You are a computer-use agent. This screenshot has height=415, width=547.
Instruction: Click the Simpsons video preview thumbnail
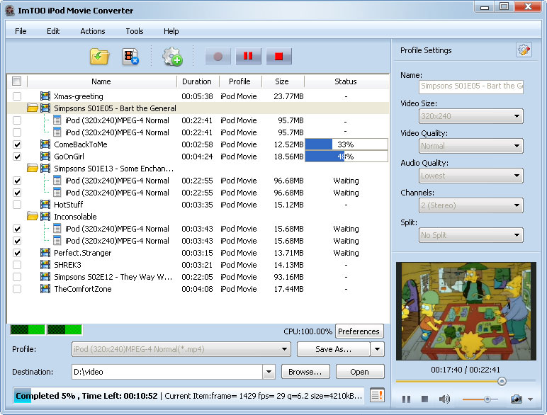point(466,311)
